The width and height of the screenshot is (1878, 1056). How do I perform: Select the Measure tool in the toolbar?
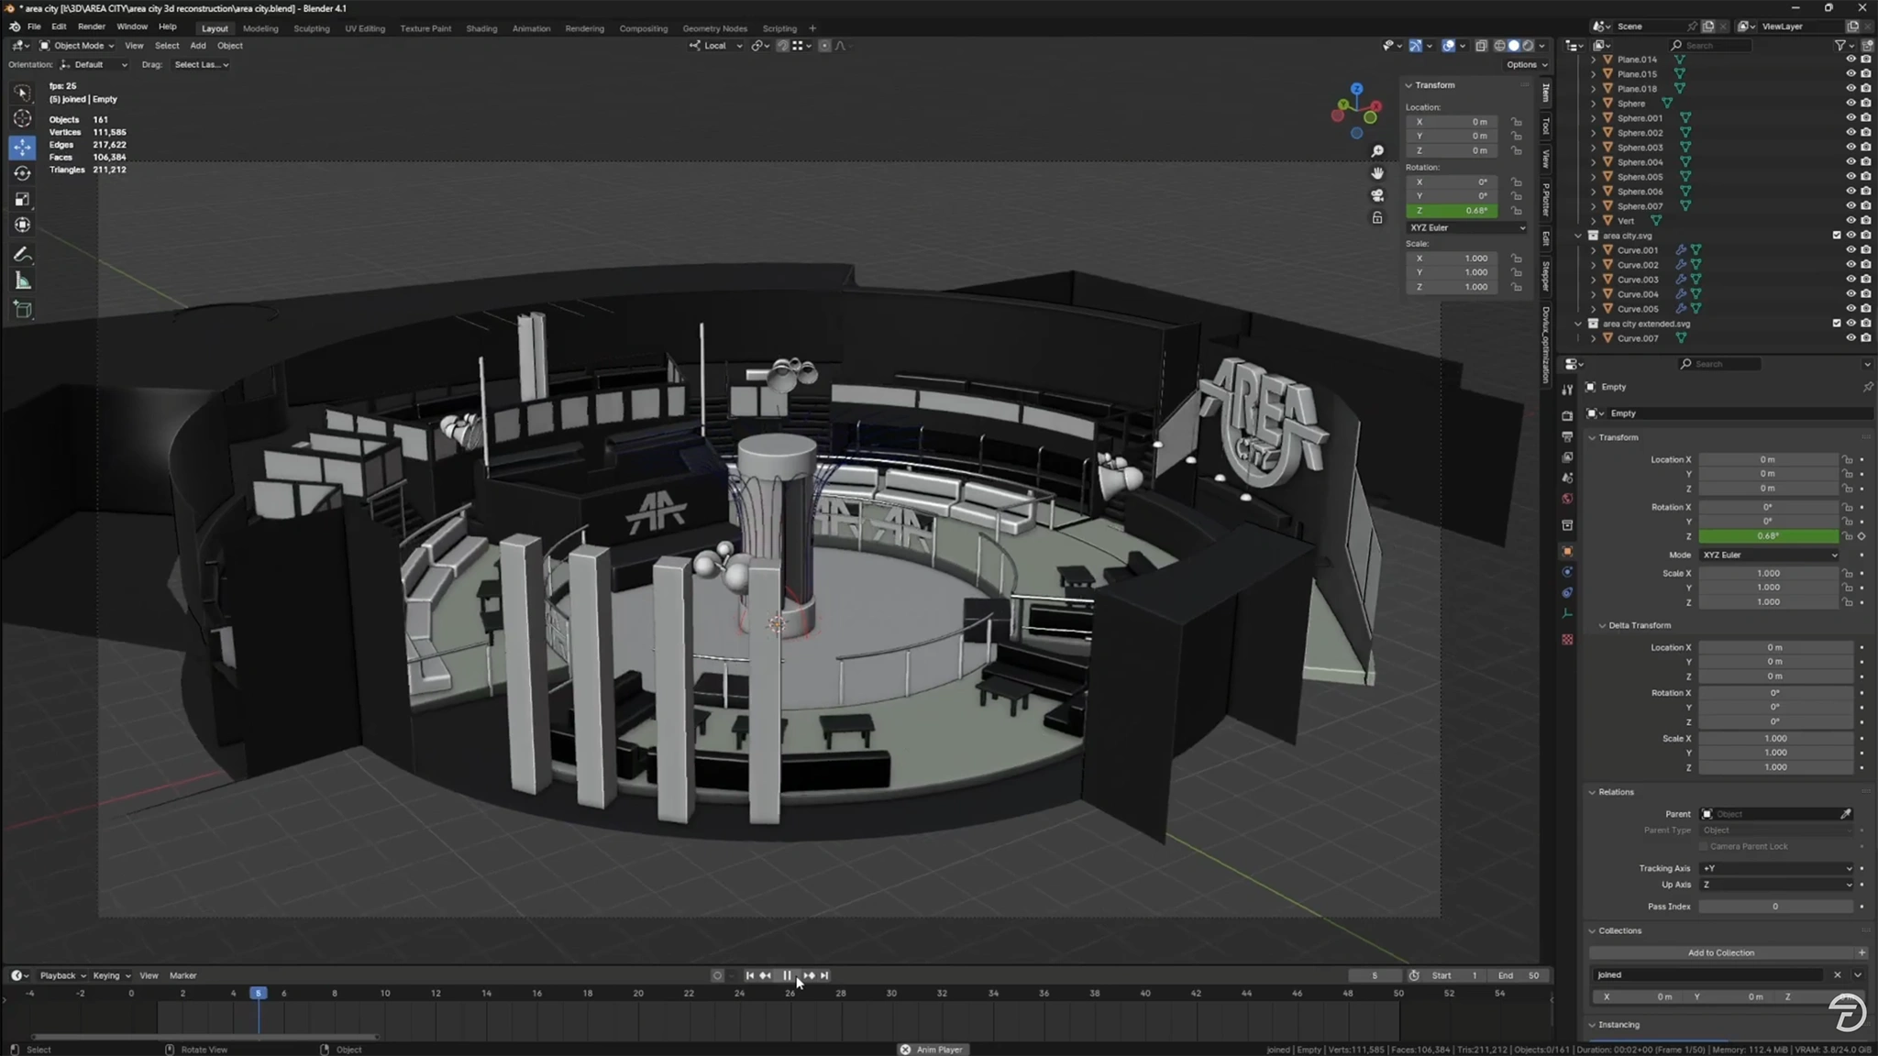click(22, 281)
